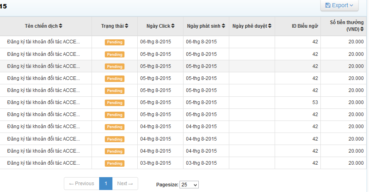The width and height of the screenshot is (369, 192).
Task: Click ID Biểu ngữ value 53
Action: [x=315, y=102]
